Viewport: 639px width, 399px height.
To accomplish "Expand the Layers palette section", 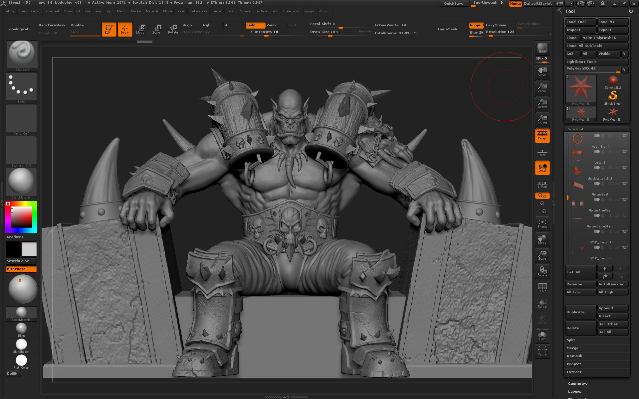I will 574,391.
